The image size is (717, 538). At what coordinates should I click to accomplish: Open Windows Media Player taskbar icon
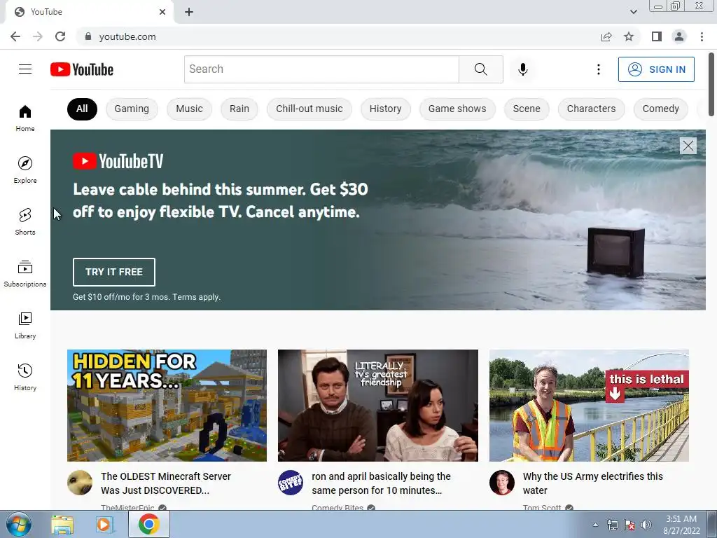[104, 524]
